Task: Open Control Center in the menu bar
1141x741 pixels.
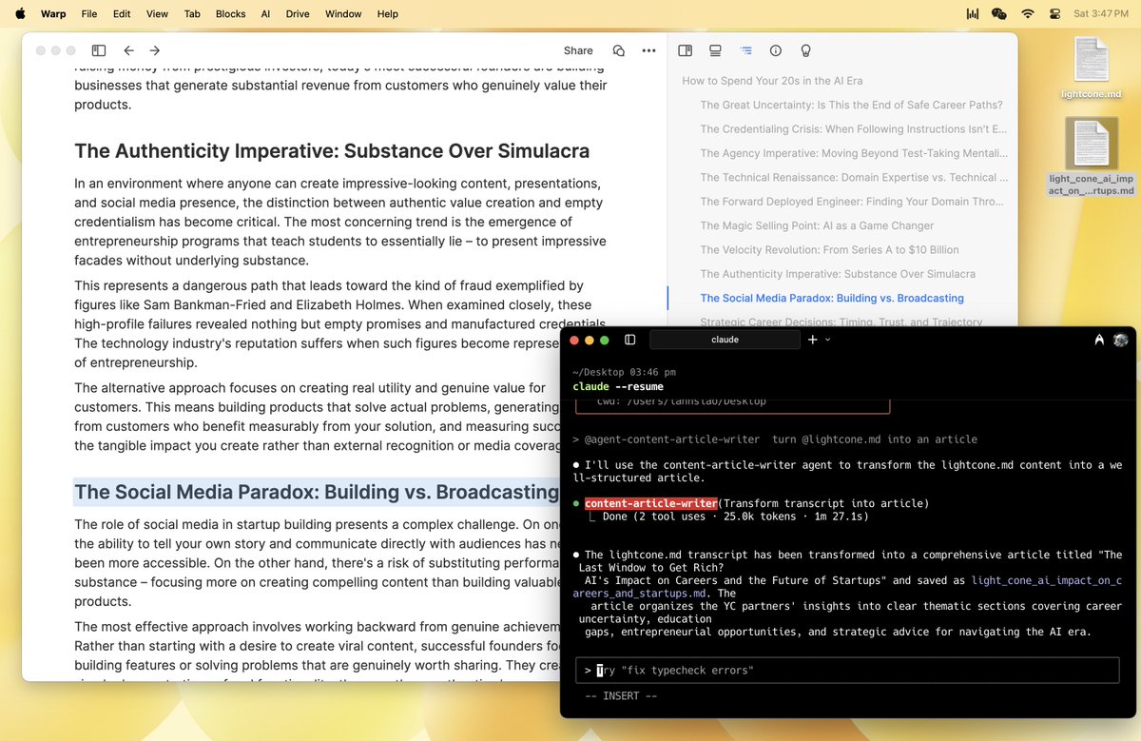Action: [x=1054, y=13]
